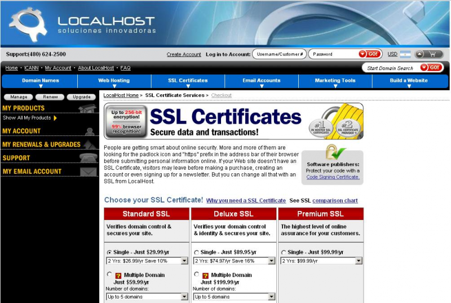
Task: Click the open box icon beside My Products
Action: pos(86,108)
